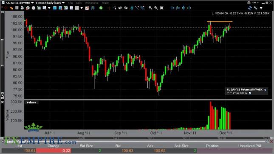Open the wrench configuration icon
This screenshot has height=154, width=274.
255,8
